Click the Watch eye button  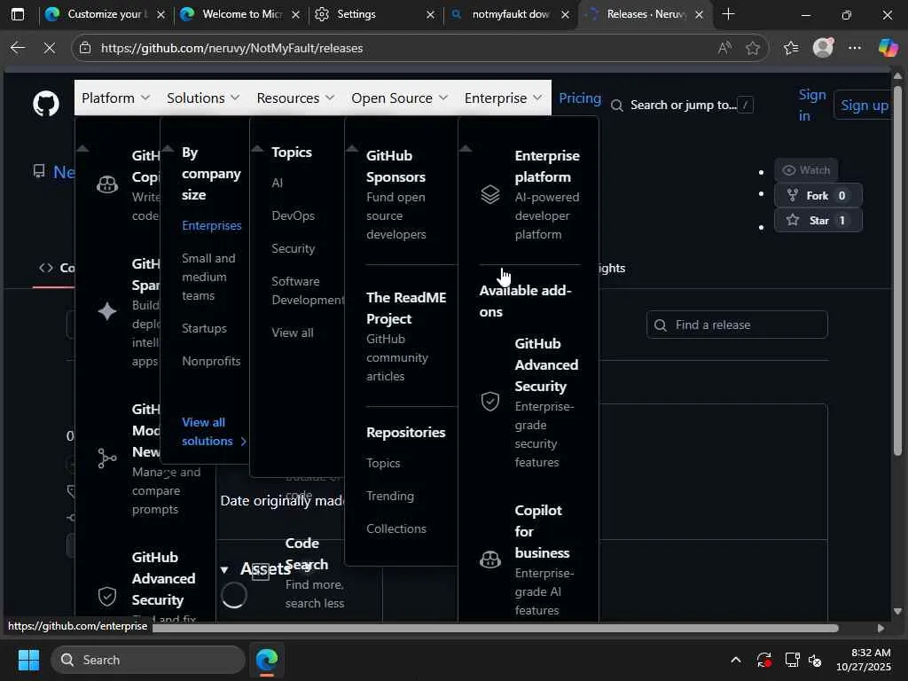(x=805, y=169)
